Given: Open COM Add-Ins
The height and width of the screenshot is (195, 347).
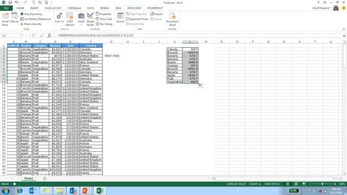Looking at the screenshot, I should coord(69,19).
